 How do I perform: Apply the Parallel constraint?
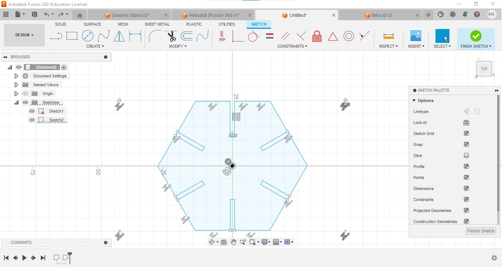[285, 36]
